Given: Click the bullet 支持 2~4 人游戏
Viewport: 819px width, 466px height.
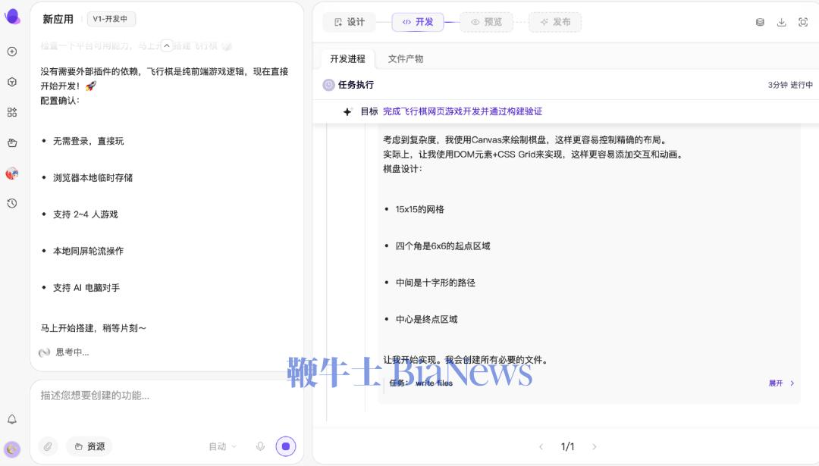Looking at the screenshot, I should 86,214.
